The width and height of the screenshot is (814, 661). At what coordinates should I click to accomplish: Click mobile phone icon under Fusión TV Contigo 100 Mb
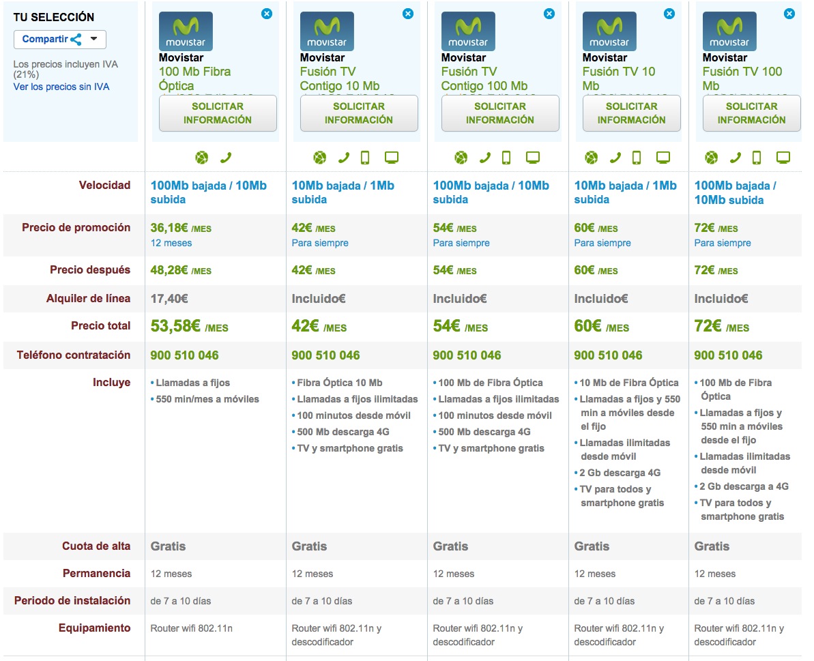click(506, 158)
